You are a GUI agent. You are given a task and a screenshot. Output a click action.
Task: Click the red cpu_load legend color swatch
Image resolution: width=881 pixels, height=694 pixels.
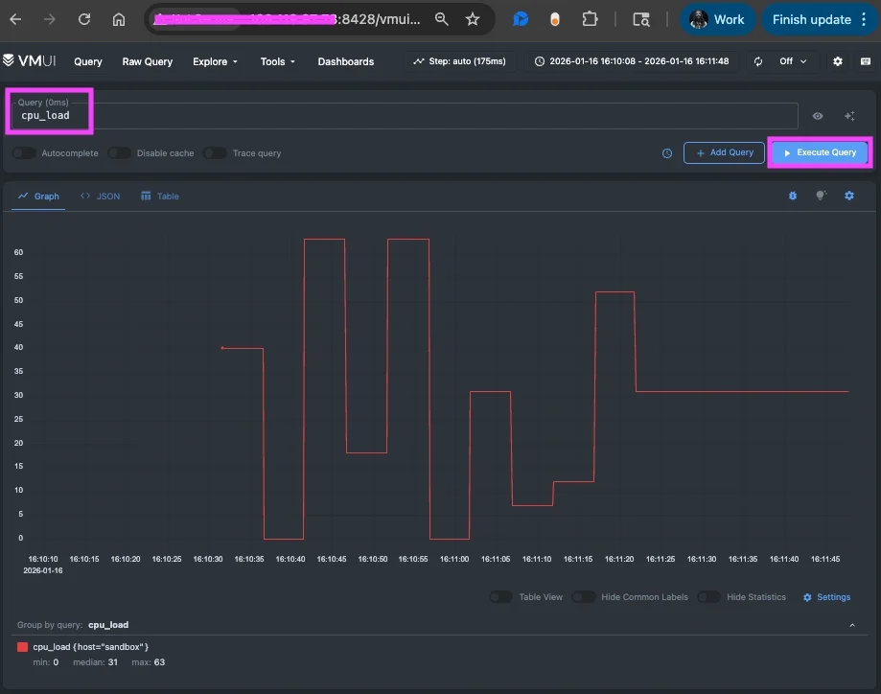coord(21,647)
